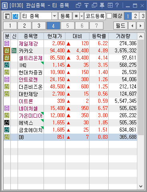
Task: Sort by the 종목명 column header
Action: (31, 36)
